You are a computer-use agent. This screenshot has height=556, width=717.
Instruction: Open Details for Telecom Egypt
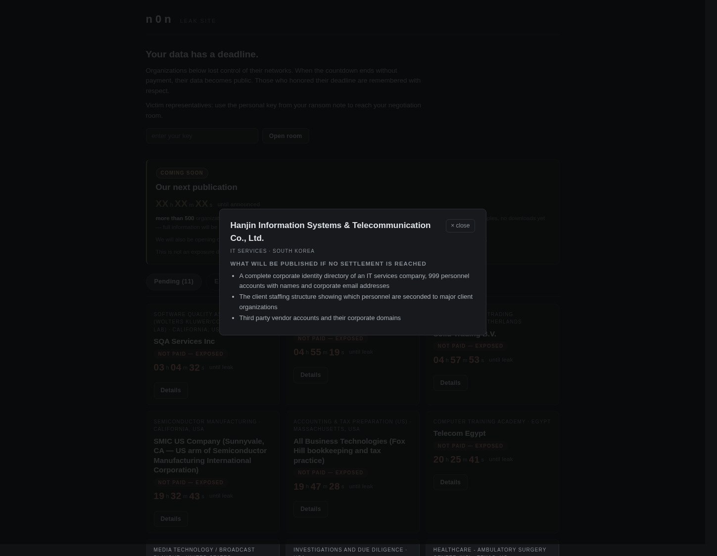[x=450, y=482]
